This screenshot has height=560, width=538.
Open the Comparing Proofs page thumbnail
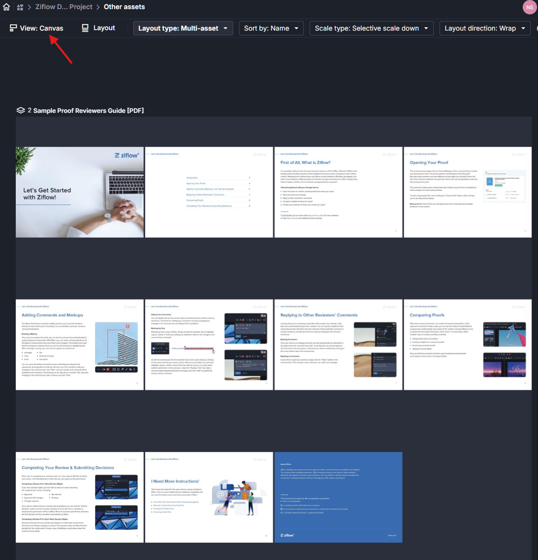coord(468,345)
